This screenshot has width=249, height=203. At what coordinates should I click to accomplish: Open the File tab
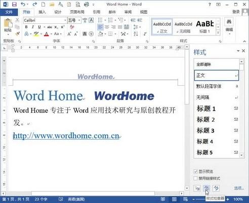[x=9, y=12]
